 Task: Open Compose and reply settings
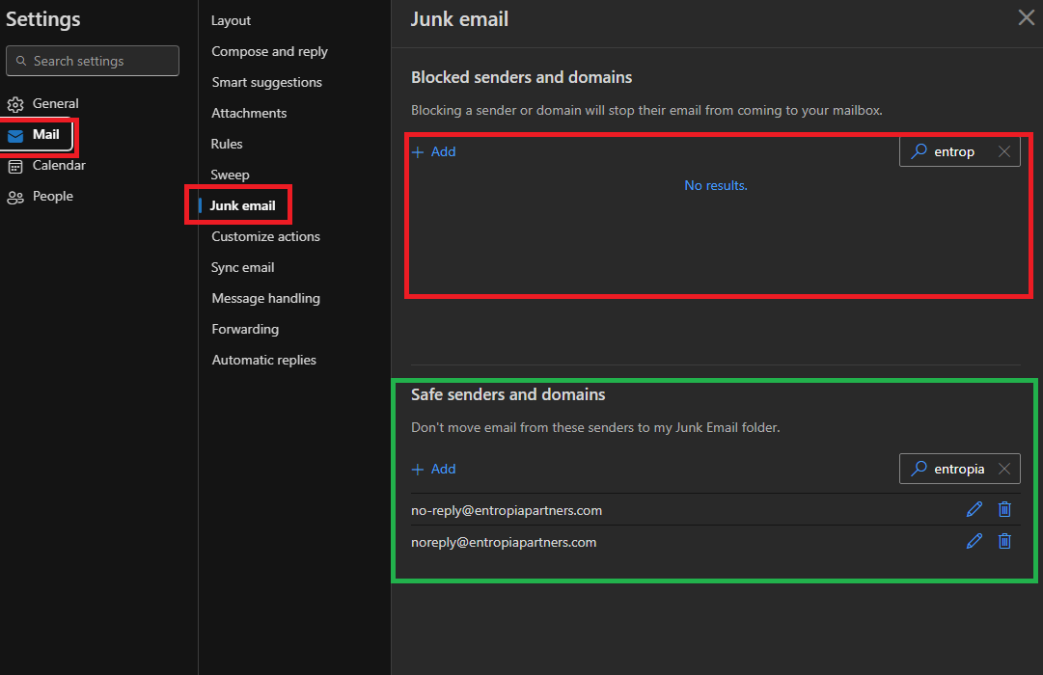point(269,51)
